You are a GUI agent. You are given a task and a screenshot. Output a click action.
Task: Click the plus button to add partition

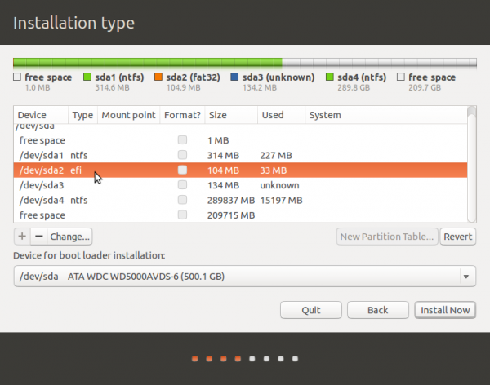point(21,237)
